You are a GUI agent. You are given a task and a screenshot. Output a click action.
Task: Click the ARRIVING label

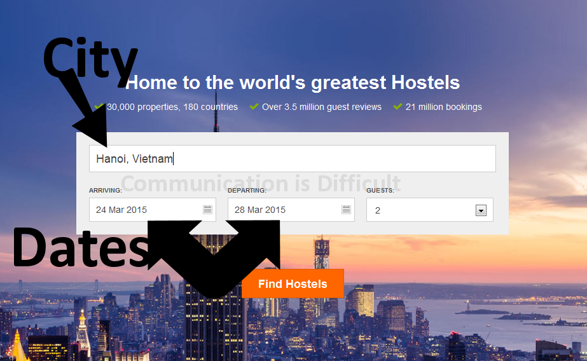coord(106,191)
